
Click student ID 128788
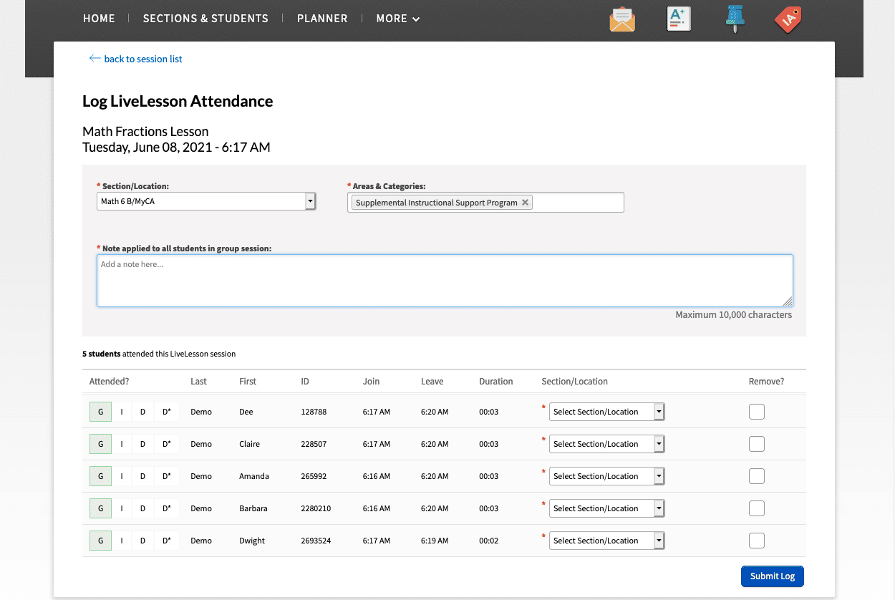314,412
